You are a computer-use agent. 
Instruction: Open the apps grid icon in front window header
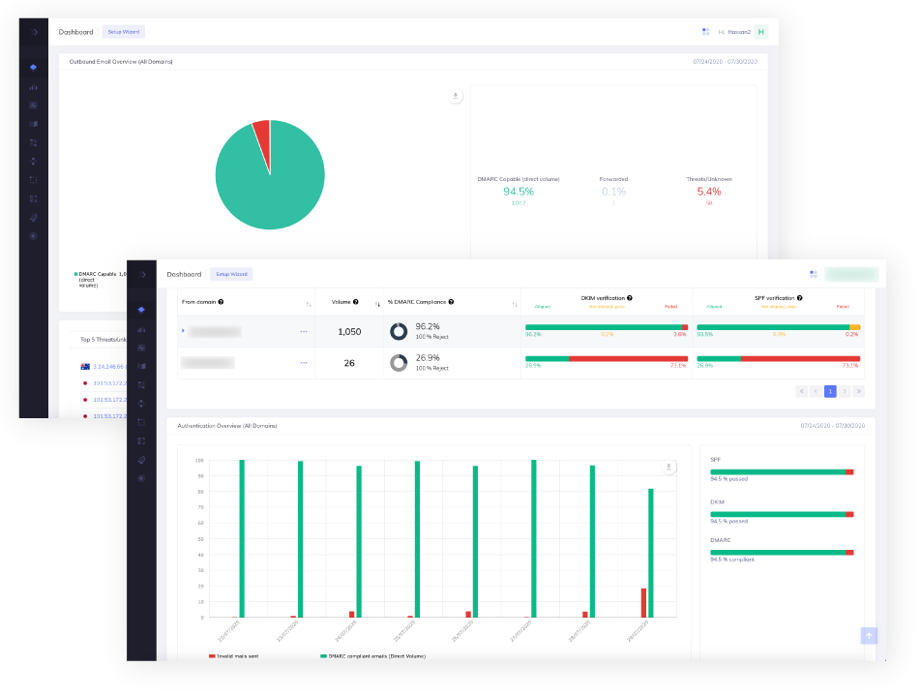[814, 274]
